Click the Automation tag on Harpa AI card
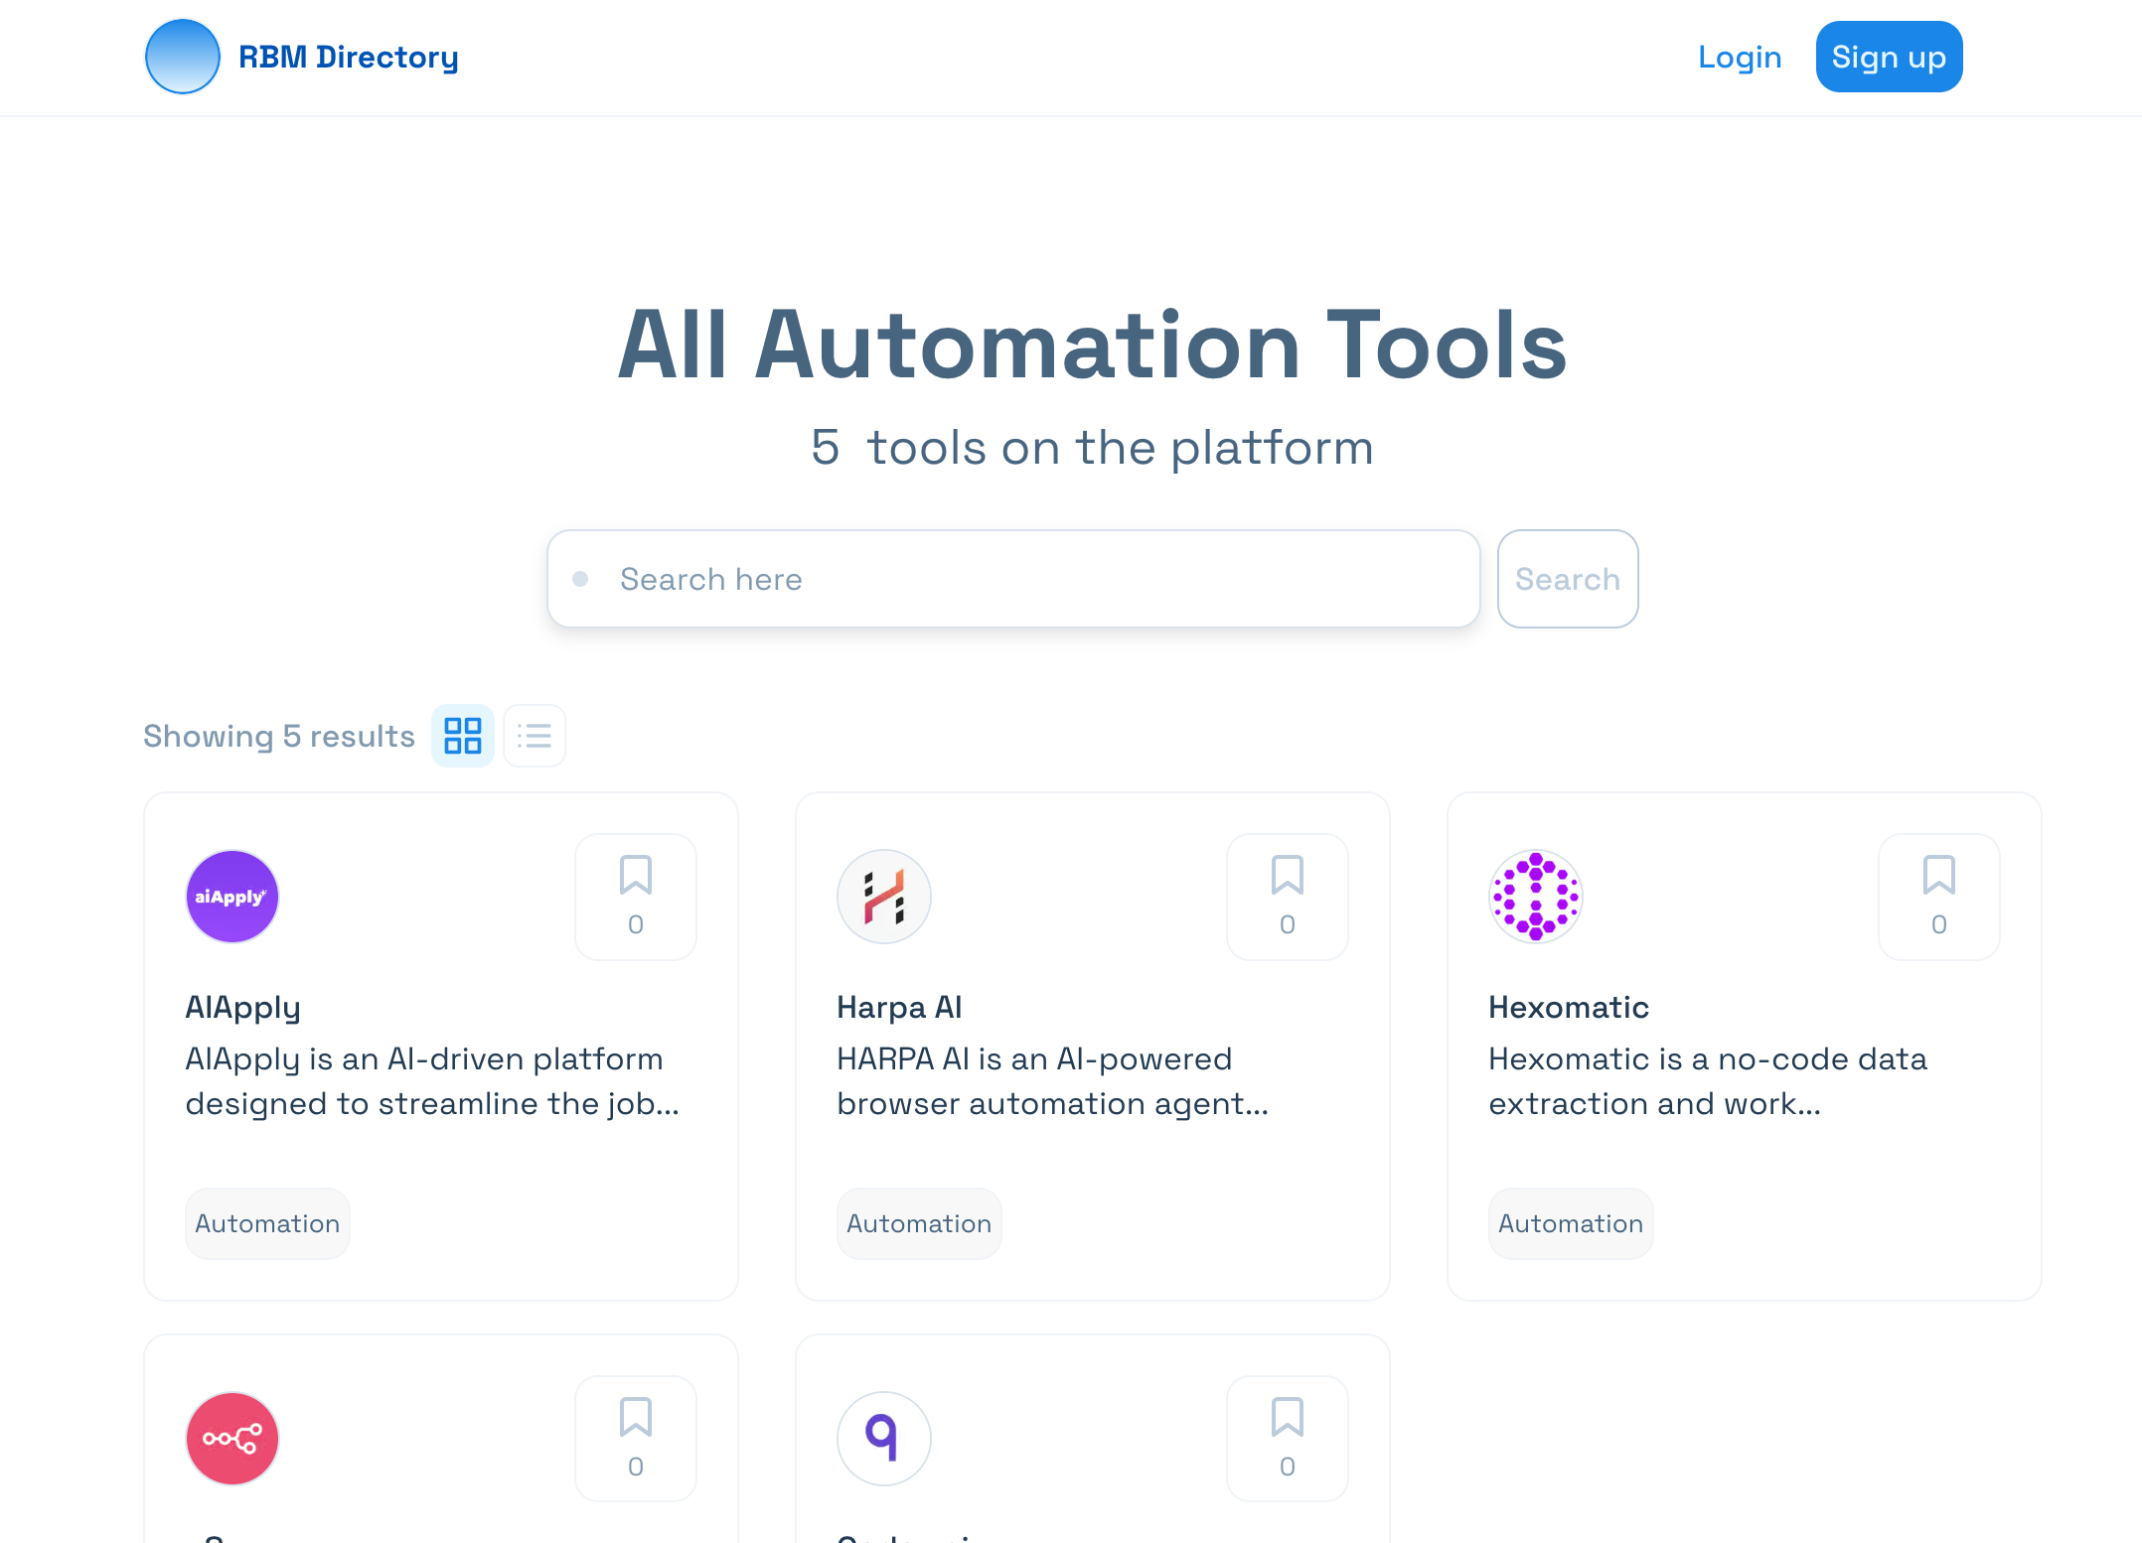The width and height of the screenshot is (2142, 1543). coord(919,1223)
